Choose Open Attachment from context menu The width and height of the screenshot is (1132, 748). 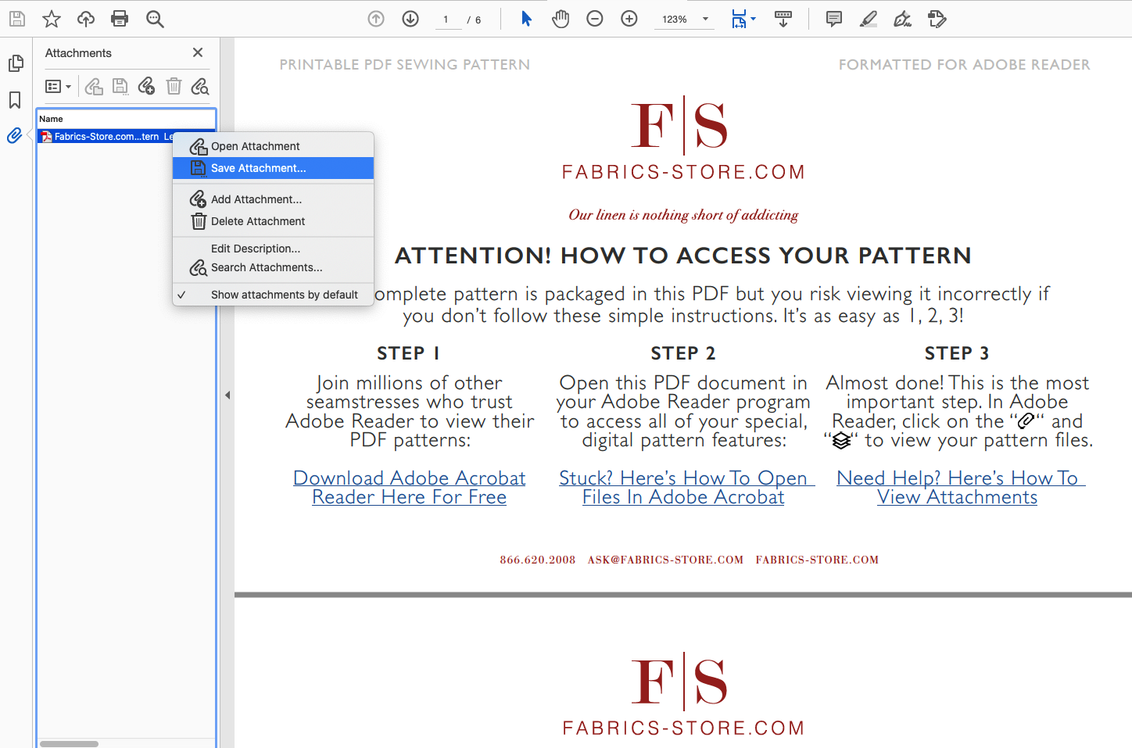pyautogui.click(x=273, y=146)
